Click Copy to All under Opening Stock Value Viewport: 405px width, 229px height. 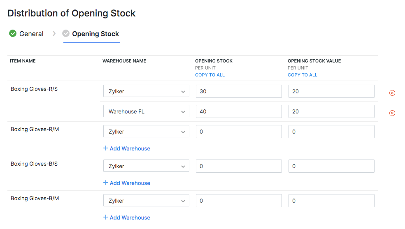(x=303, y=75)
